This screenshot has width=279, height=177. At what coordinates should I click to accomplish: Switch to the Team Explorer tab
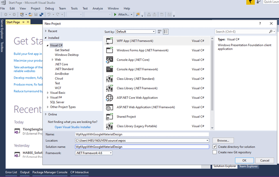pos(248,166)
